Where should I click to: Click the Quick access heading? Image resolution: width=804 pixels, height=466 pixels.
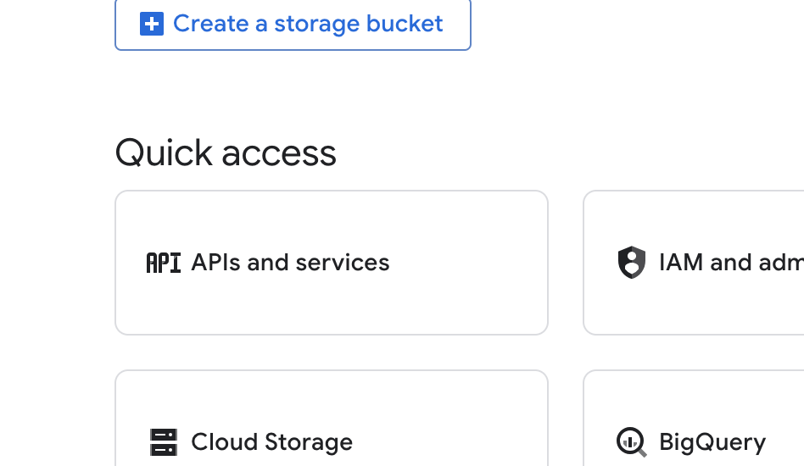[226, 153]
